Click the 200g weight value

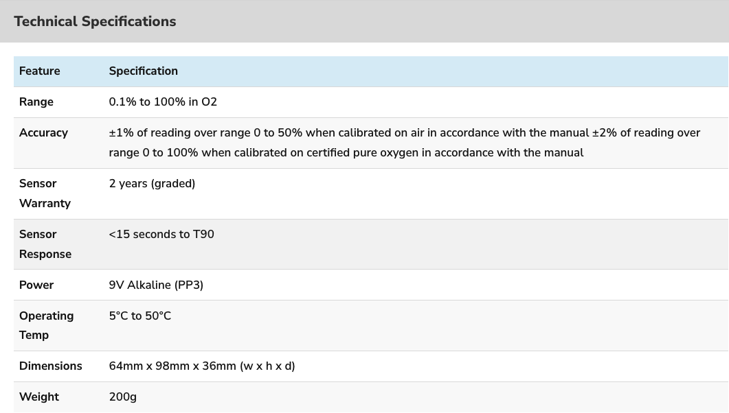tap(123, 397)
